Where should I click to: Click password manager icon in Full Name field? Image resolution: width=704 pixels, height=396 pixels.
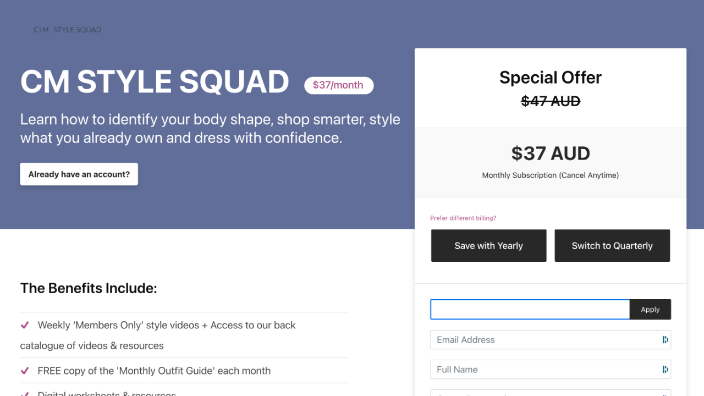click(x=665, y=370)
